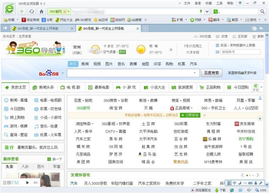Image resolution: width=269 pixels, height=193 pixels.
Task: Open 淘宝商城 bookmark
Action: pyautogui.click(x=30, y=20)
